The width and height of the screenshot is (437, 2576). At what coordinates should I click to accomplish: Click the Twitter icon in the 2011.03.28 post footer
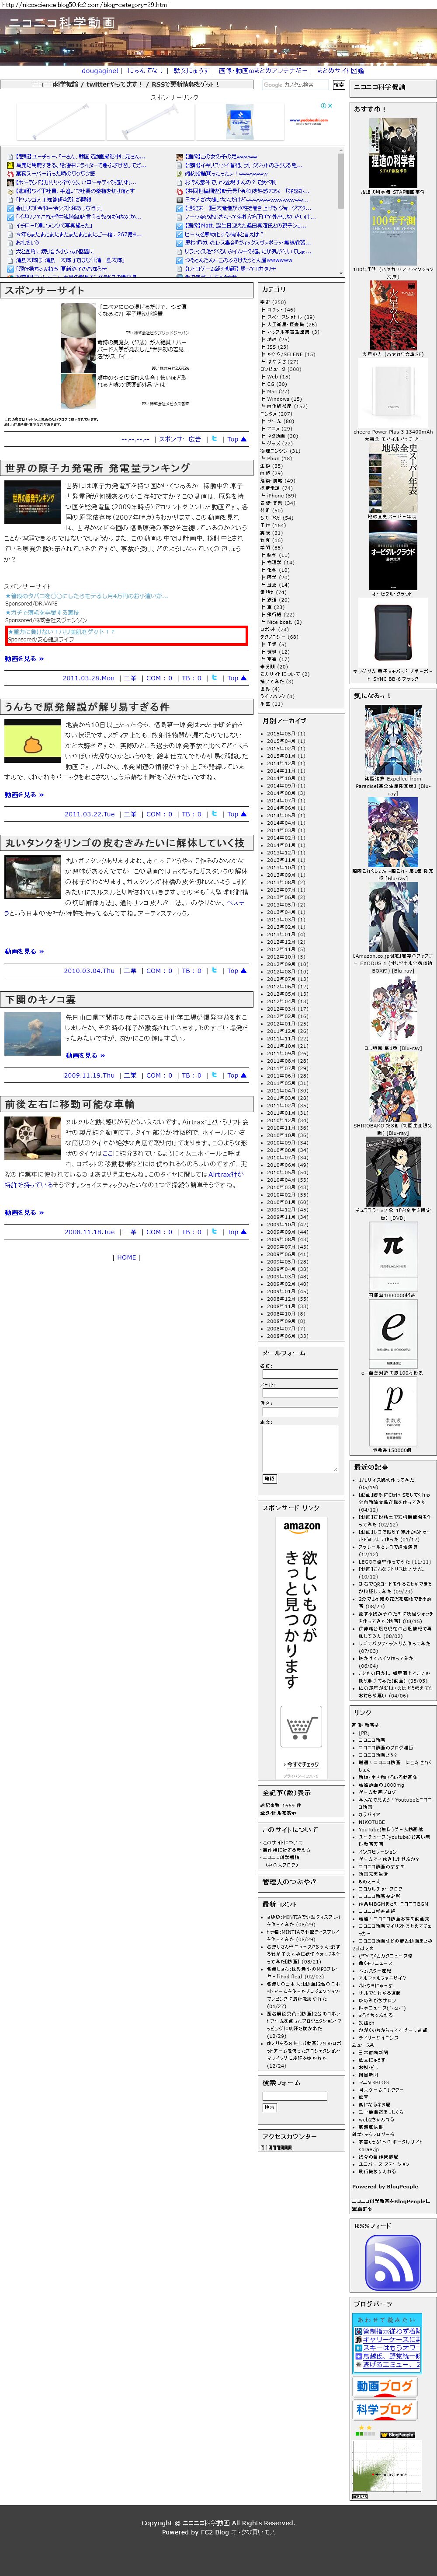[x=214, y=678]
